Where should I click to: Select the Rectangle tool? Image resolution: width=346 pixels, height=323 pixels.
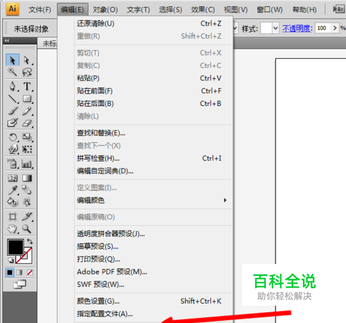(x=27, y=99)
